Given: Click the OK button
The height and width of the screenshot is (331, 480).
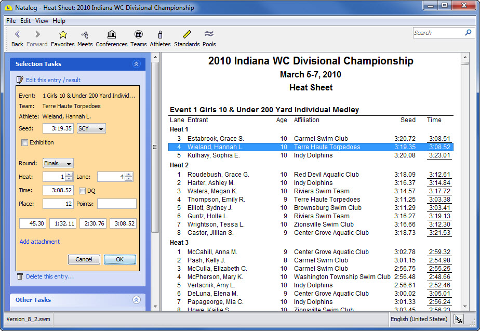Looking at the screenshot, I should tap(119, 259).
